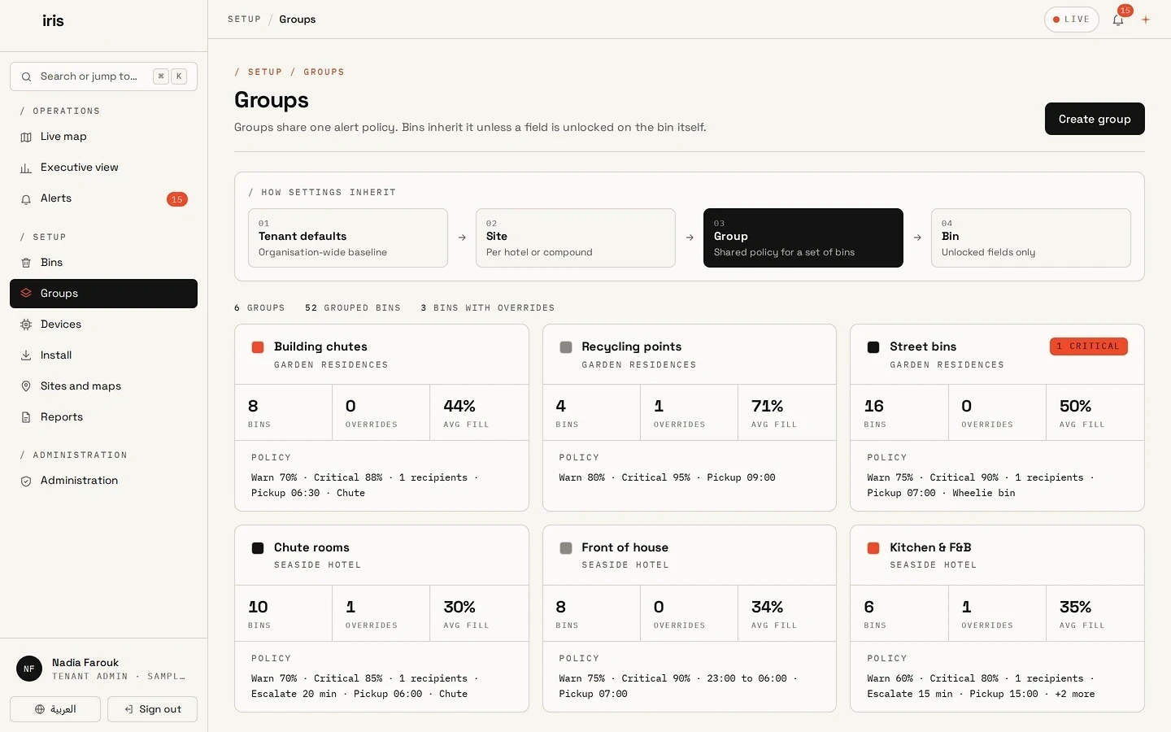The image size is (1171, 732).
Task: Select the Tenant defaults inheritance step
Action: pos(348,237)
